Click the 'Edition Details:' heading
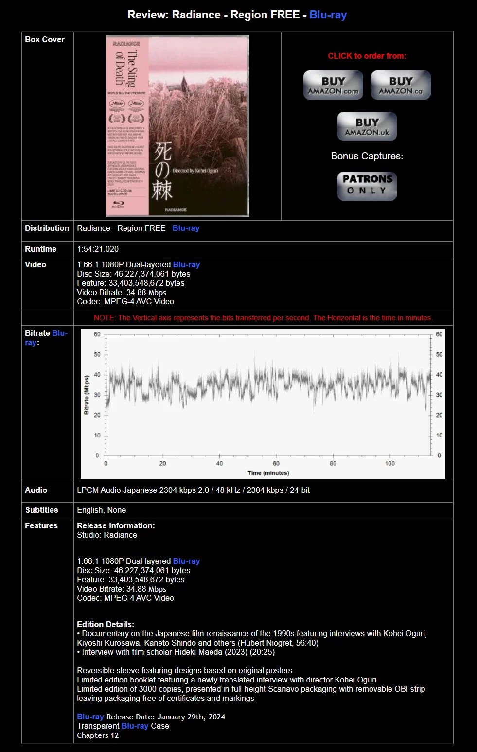This screenshot has width=477, height=752. click(106, 624)
